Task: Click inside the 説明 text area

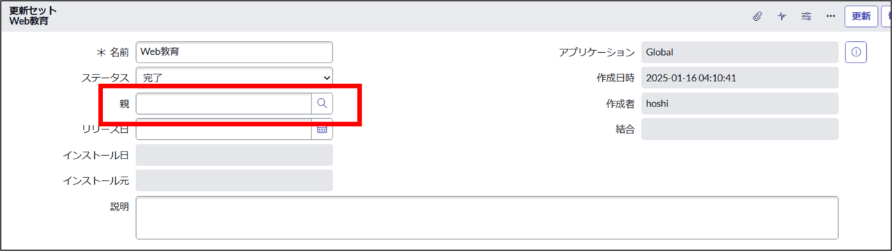Action: (487, 218)
